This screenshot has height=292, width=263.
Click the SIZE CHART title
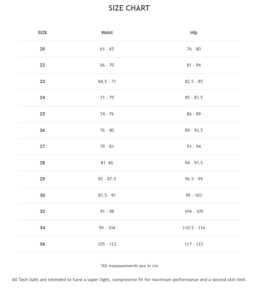click(x=129, y=8)
